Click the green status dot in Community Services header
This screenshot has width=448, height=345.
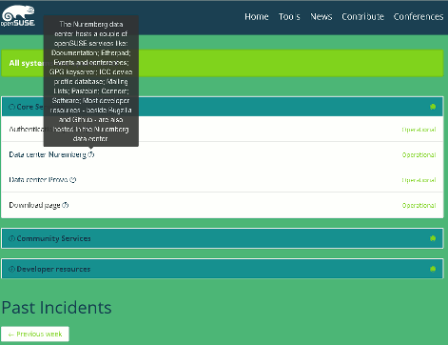click(x=433, y=238)
